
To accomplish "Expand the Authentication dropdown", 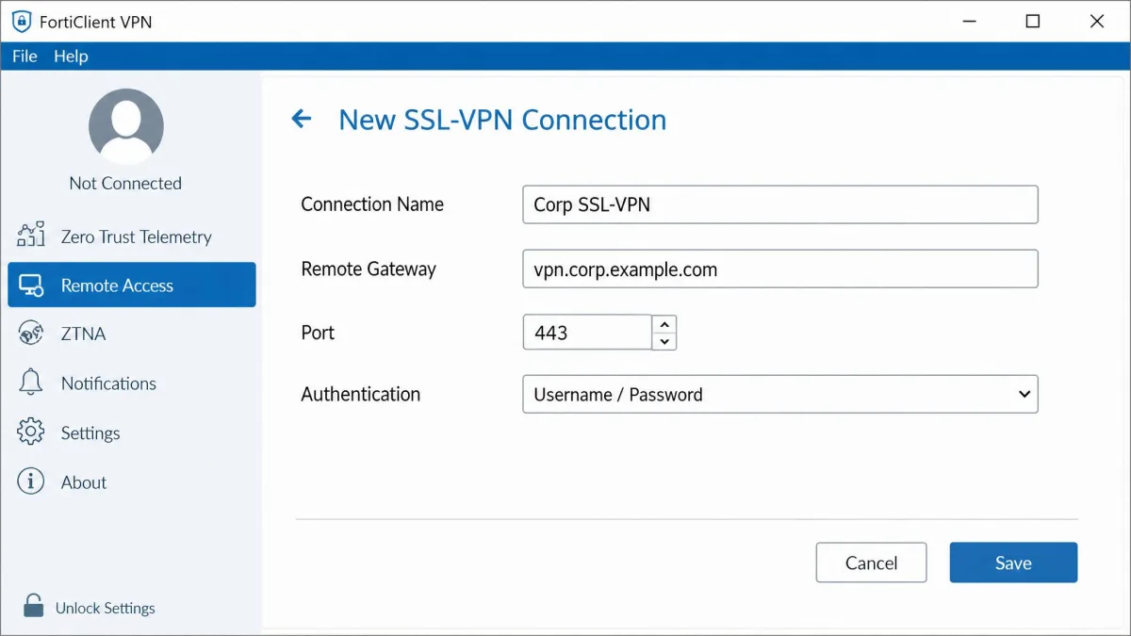I will point(779,394).
